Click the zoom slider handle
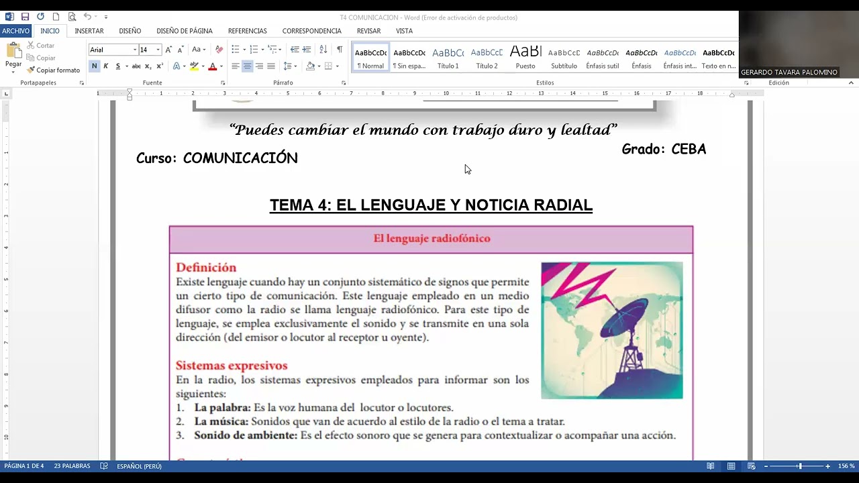The height and width of the screenshot is (483, 859). tap(799, 466)
